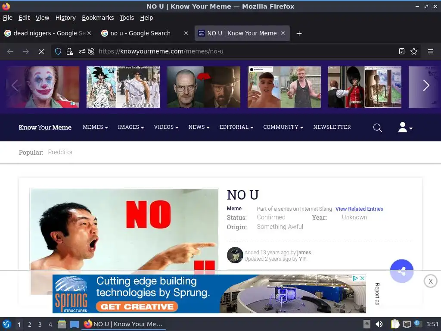Open the Tools menu
The image size is (441, 331).
[127, 18]
